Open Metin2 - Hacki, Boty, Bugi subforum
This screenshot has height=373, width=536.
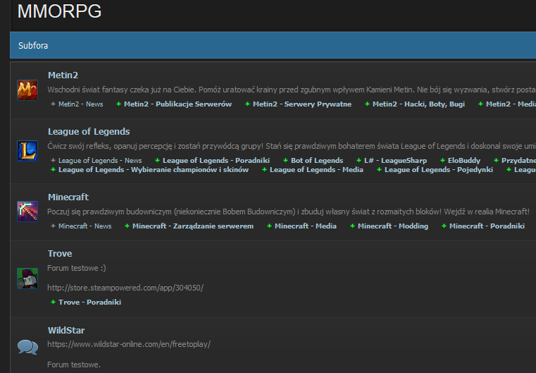coord(419,104)
